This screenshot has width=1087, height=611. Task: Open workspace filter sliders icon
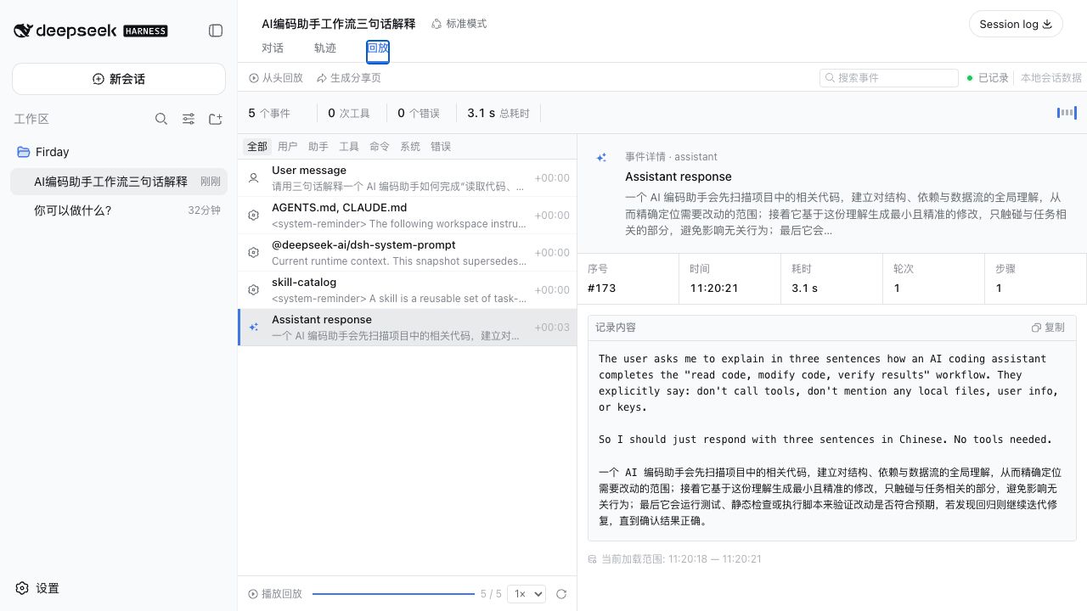[x=189, y=119]
